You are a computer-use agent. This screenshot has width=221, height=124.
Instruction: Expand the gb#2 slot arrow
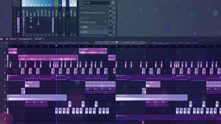[x=81, y=27]
